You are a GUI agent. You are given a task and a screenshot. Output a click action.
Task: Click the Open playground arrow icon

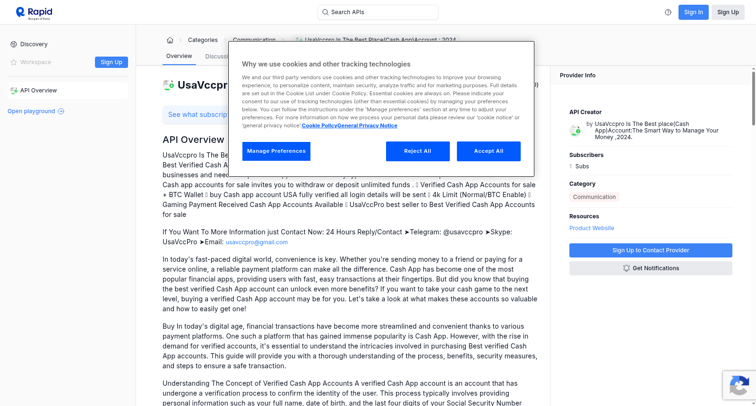click(61, 111)
